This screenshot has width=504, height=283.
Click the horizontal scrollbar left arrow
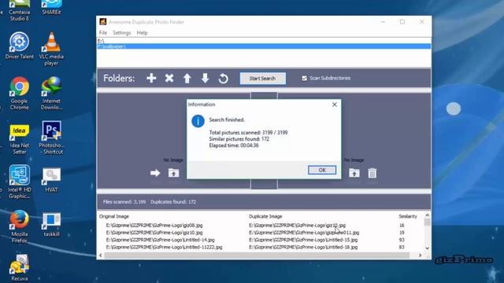click(x=101, y=255)
